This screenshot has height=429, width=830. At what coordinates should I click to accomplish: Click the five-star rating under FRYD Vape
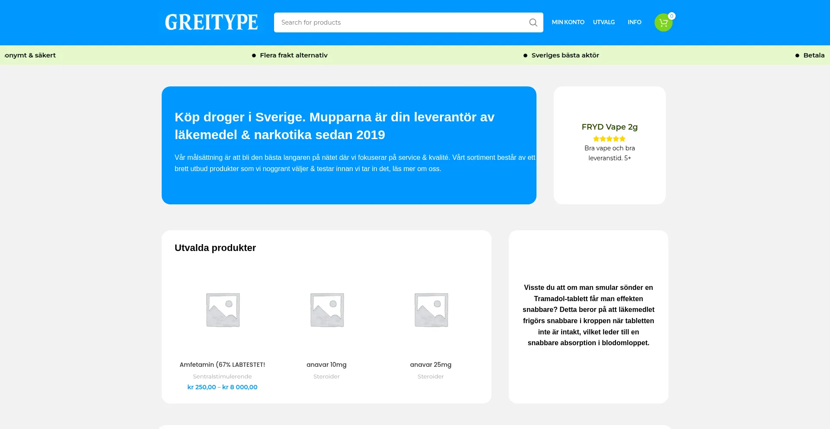(610, 139)
